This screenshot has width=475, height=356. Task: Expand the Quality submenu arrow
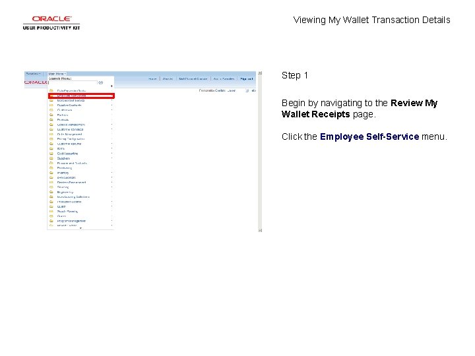[x=111, y=206]
